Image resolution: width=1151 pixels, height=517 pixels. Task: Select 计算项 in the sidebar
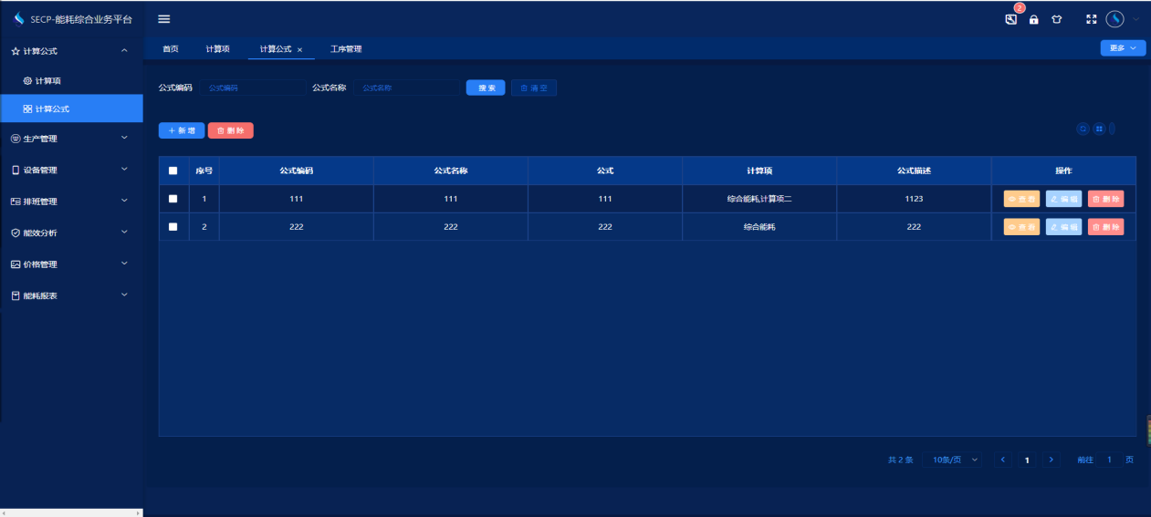coord(47,81)
